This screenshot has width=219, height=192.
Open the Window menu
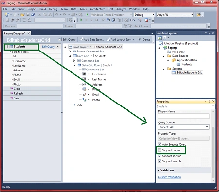coord(134,9)
